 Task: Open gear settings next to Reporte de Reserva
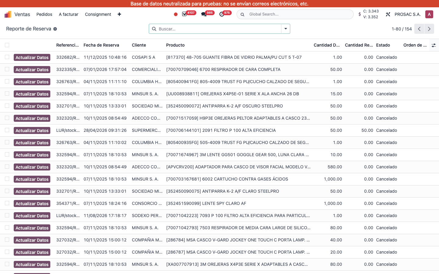tap(55, 29)
